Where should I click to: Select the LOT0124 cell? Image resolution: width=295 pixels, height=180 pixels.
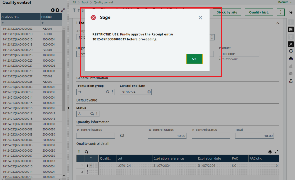coord(134,166)
